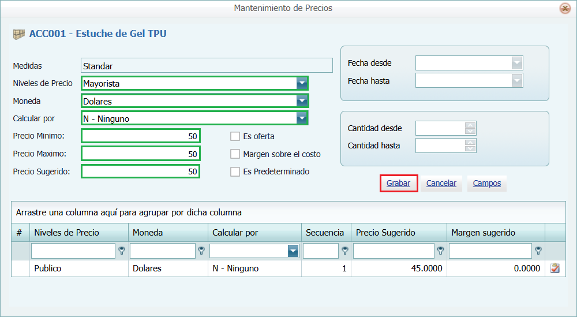The image size is (577, 317).
Task: Toggle Margen sobre el costo checkbox
Action: tap(235, 154)
